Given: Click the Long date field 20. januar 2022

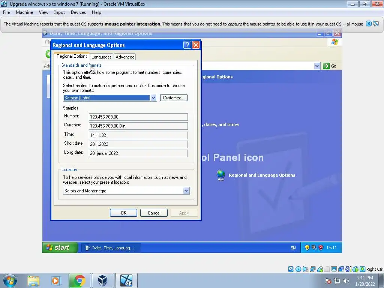Looking at the screenshot, I should click(x=138, y=153).
